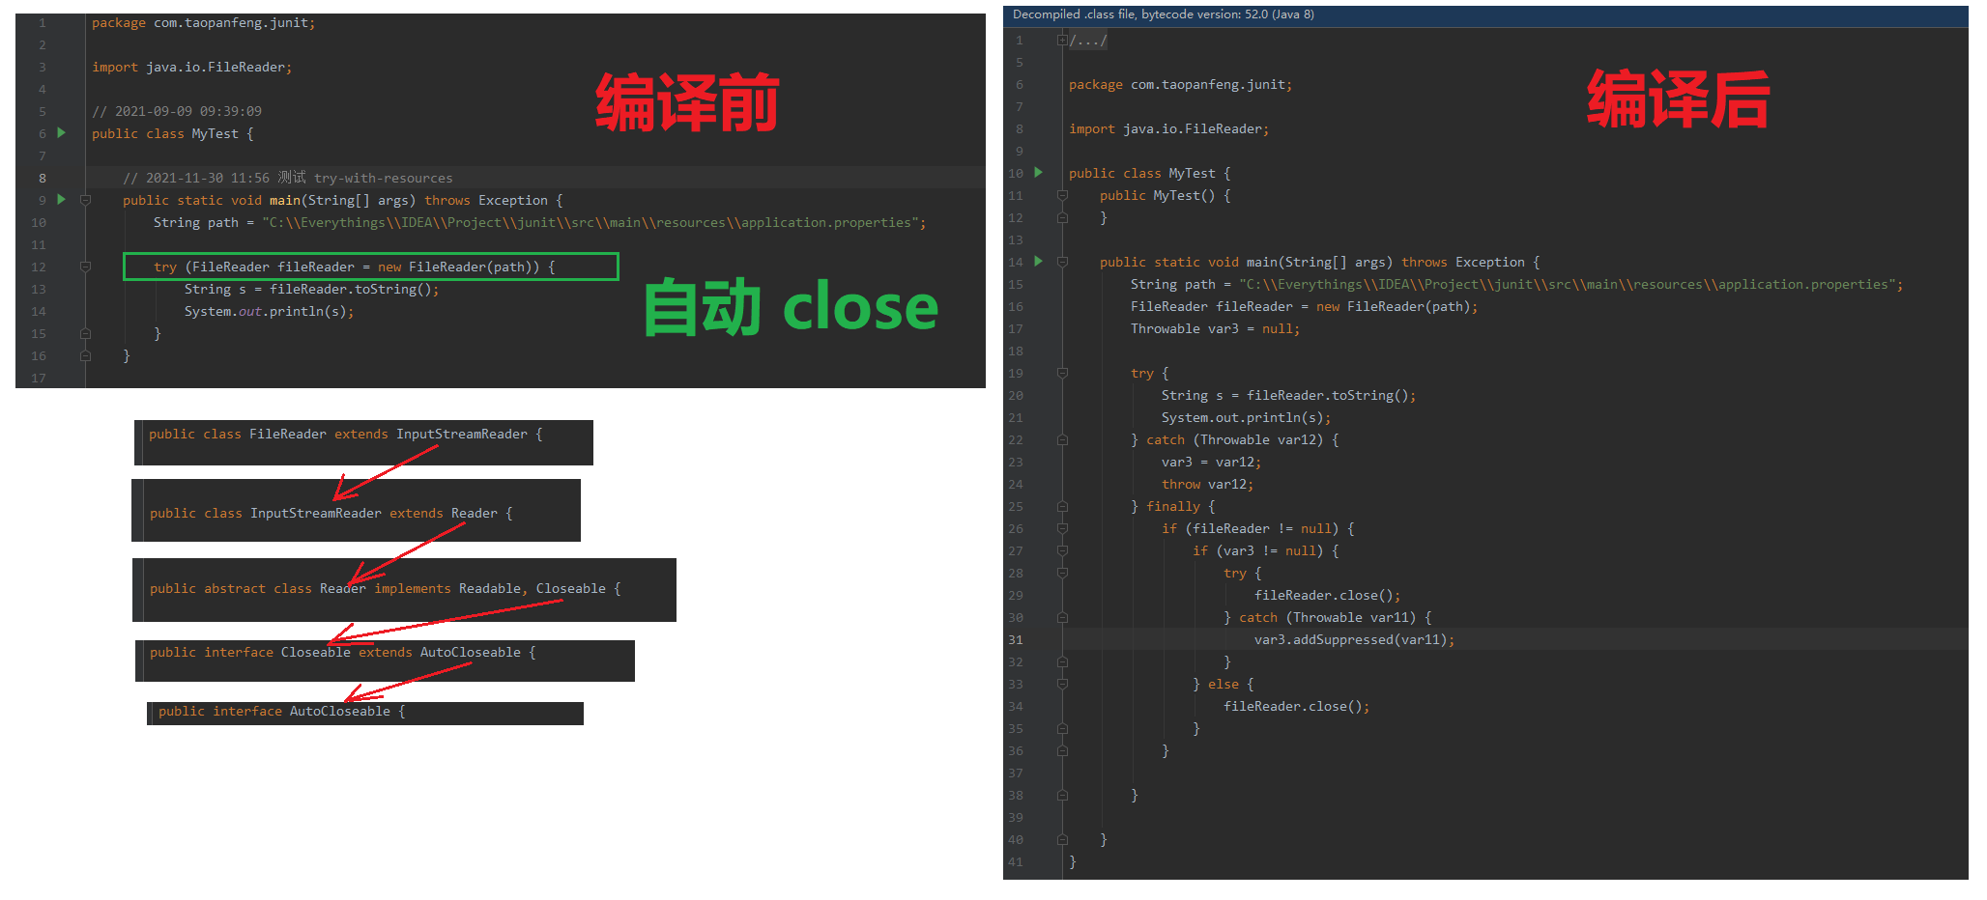Collapse the try-with-resources block at line 12
The width and height of the screenshot is (1987, 900).
[x=85, y=267]
